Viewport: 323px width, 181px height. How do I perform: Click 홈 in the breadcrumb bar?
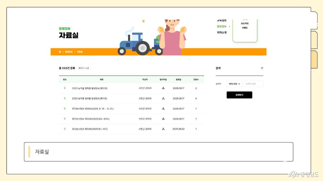[x=60, y=52]
